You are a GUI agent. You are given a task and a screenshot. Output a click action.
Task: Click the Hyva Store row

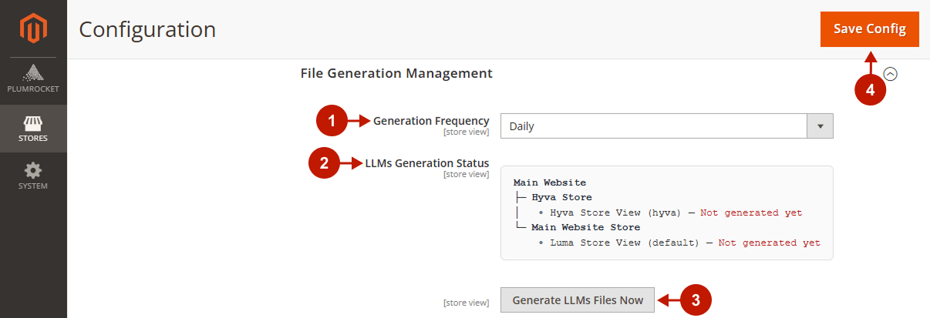click(561, 197)
